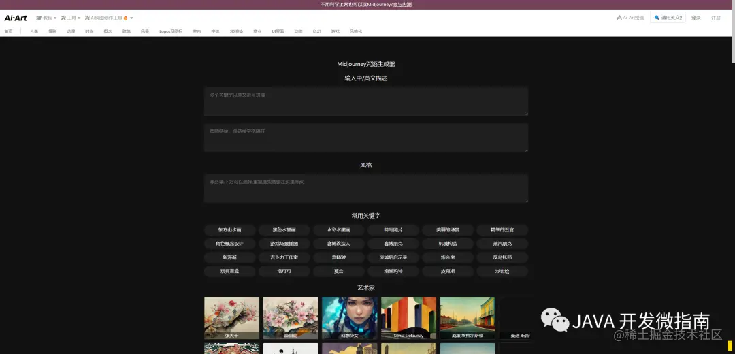
Task: Choose the 炼金房 keyword chip
Action: 448,257
